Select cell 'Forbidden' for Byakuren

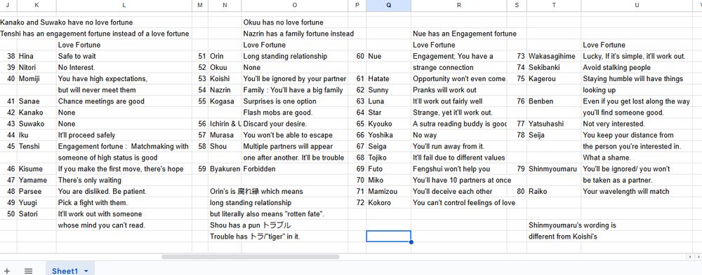tap(295, 169)
